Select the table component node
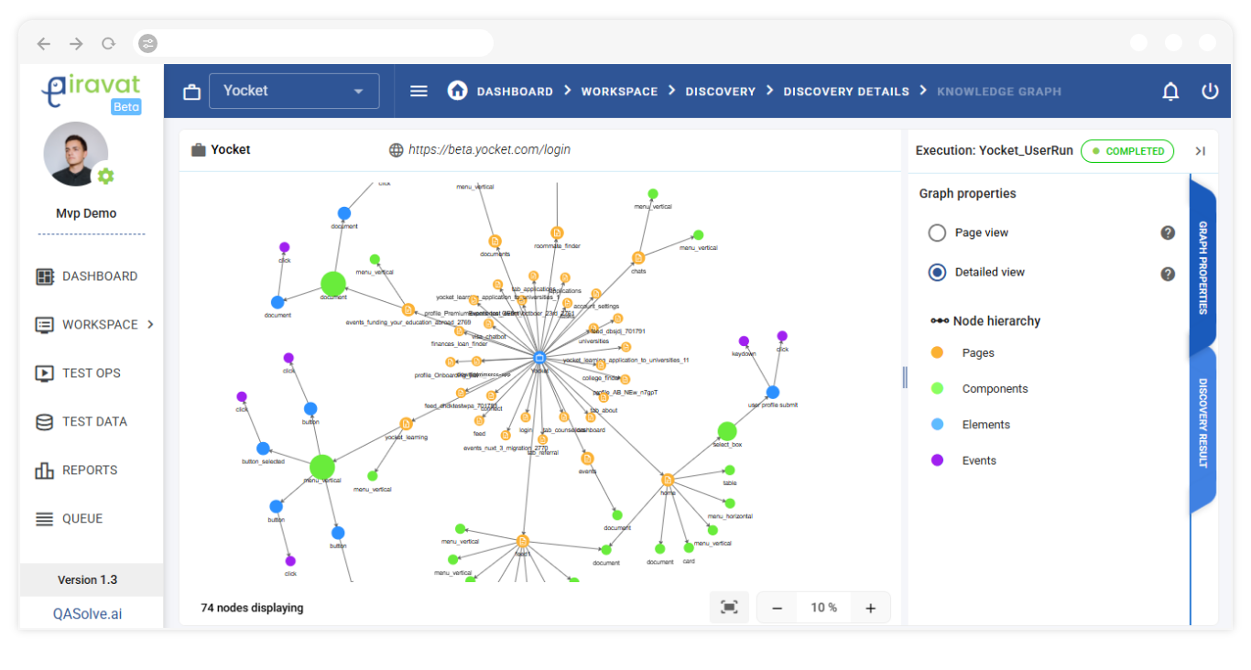This screenshot has height=670, width=1251. (729, 470)
